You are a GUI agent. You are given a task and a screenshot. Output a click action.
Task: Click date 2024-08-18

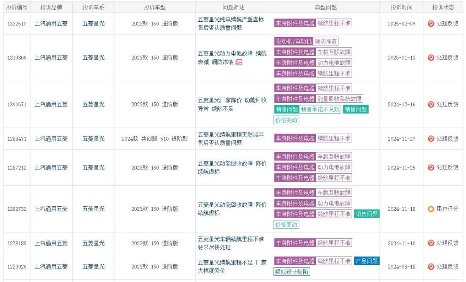coord(402,266)
